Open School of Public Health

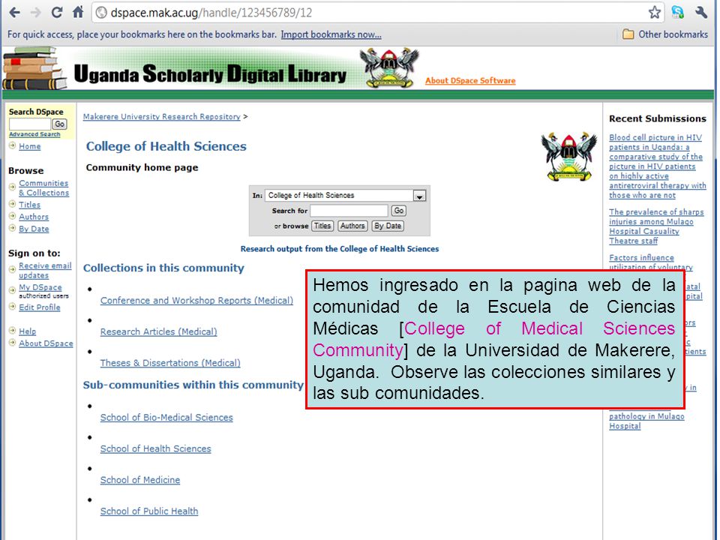pyautogui.click(x=149, y=511)
